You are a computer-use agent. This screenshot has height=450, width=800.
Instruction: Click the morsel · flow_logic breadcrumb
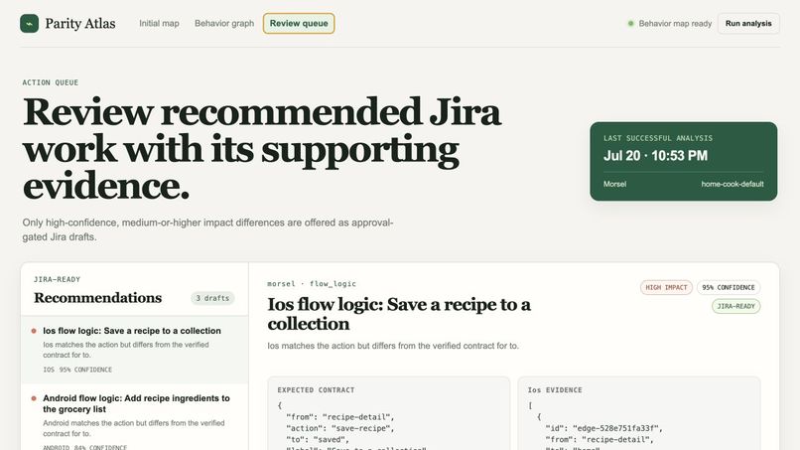pos(312,284)
